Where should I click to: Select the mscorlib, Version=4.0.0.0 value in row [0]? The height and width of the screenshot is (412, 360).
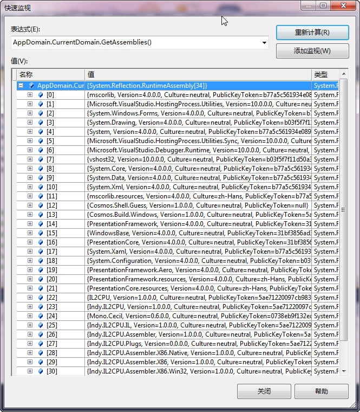(198, 95)
